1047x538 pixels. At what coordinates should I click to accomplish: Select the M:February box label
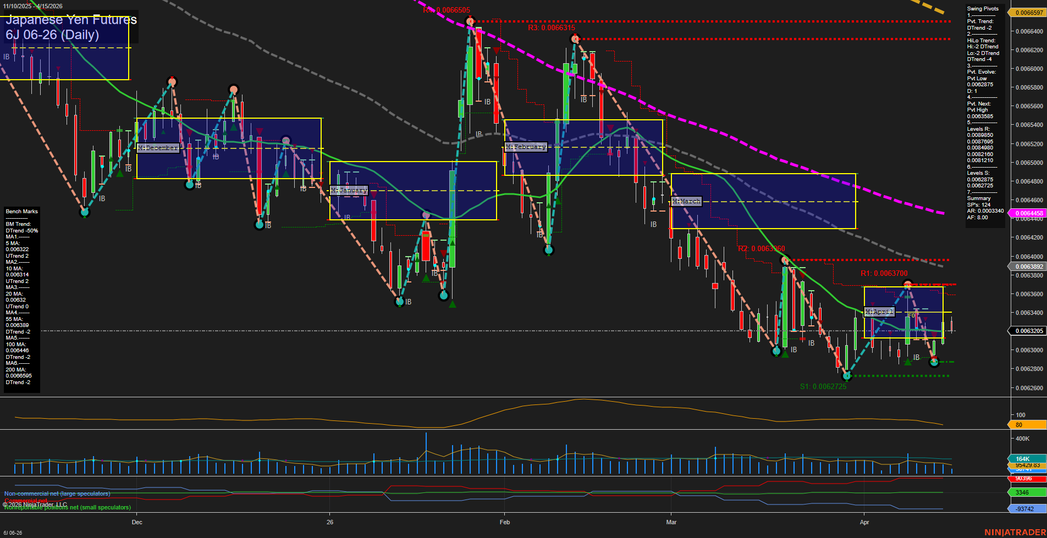pyautogui.click(x=526, y=146)
